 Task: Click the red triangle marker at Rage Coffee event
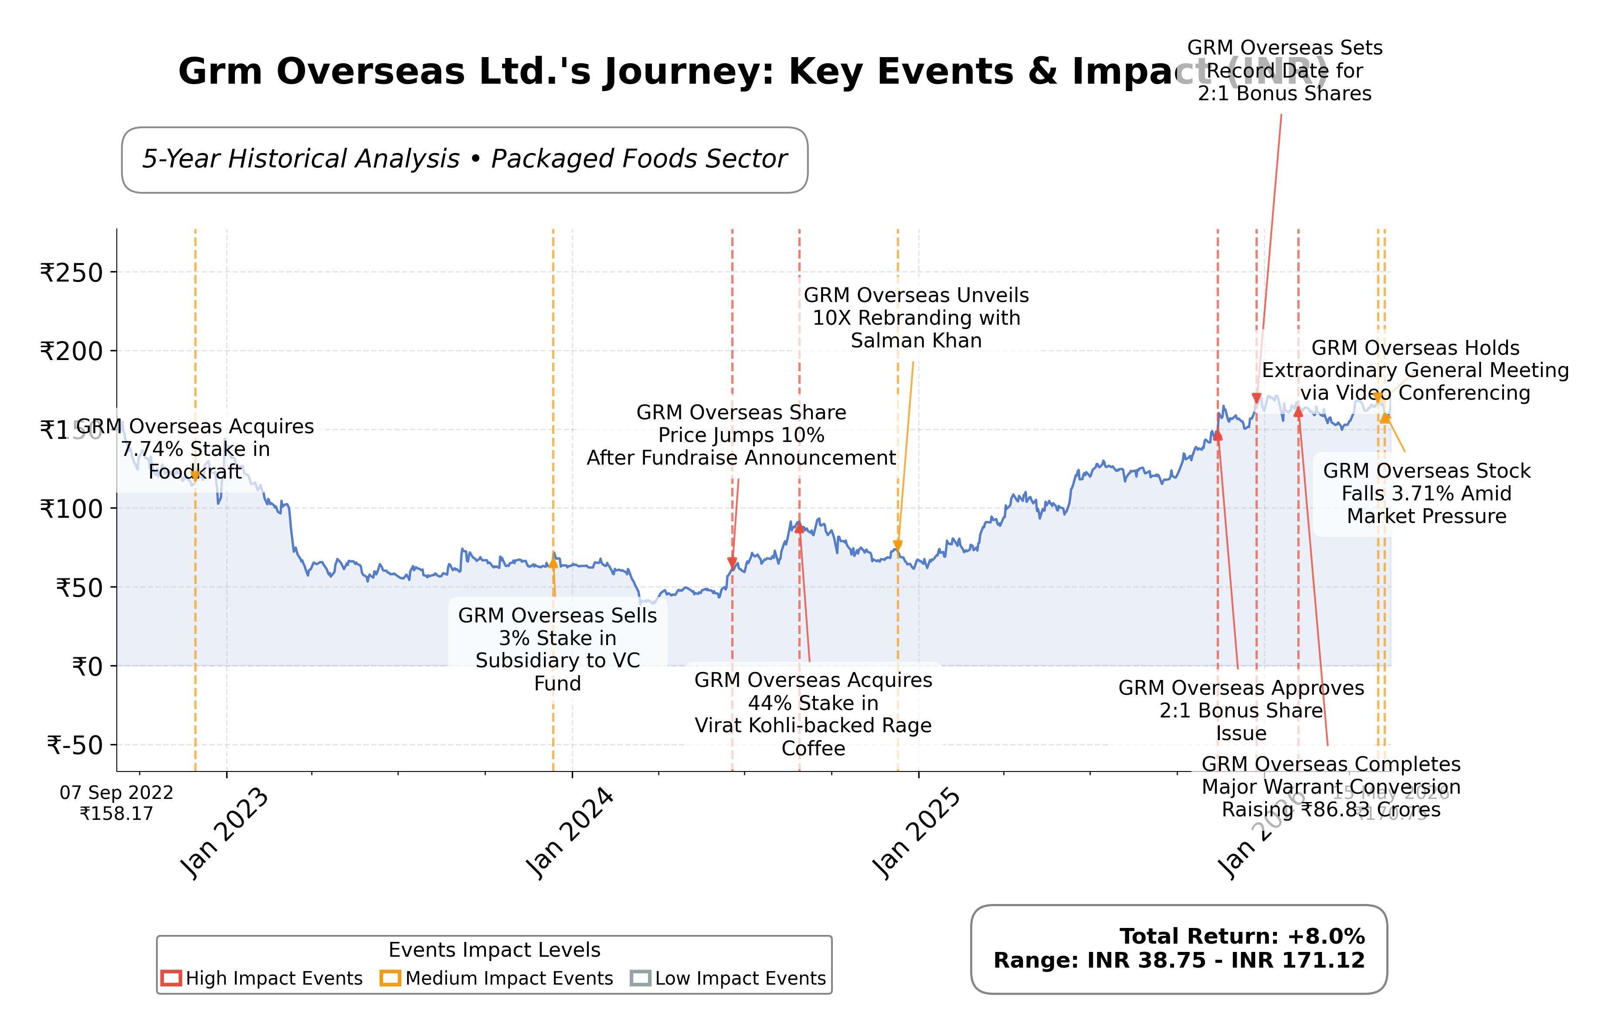799,528
